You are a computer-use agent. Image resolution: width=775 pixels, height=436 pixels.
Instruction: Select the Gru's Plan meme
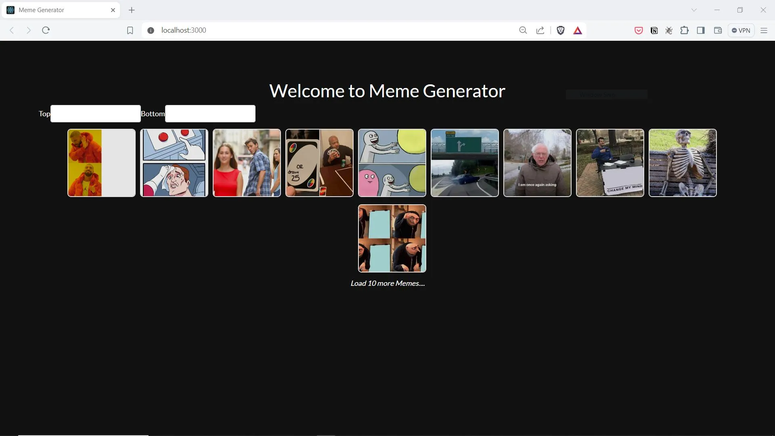click(x=392, y=238)
